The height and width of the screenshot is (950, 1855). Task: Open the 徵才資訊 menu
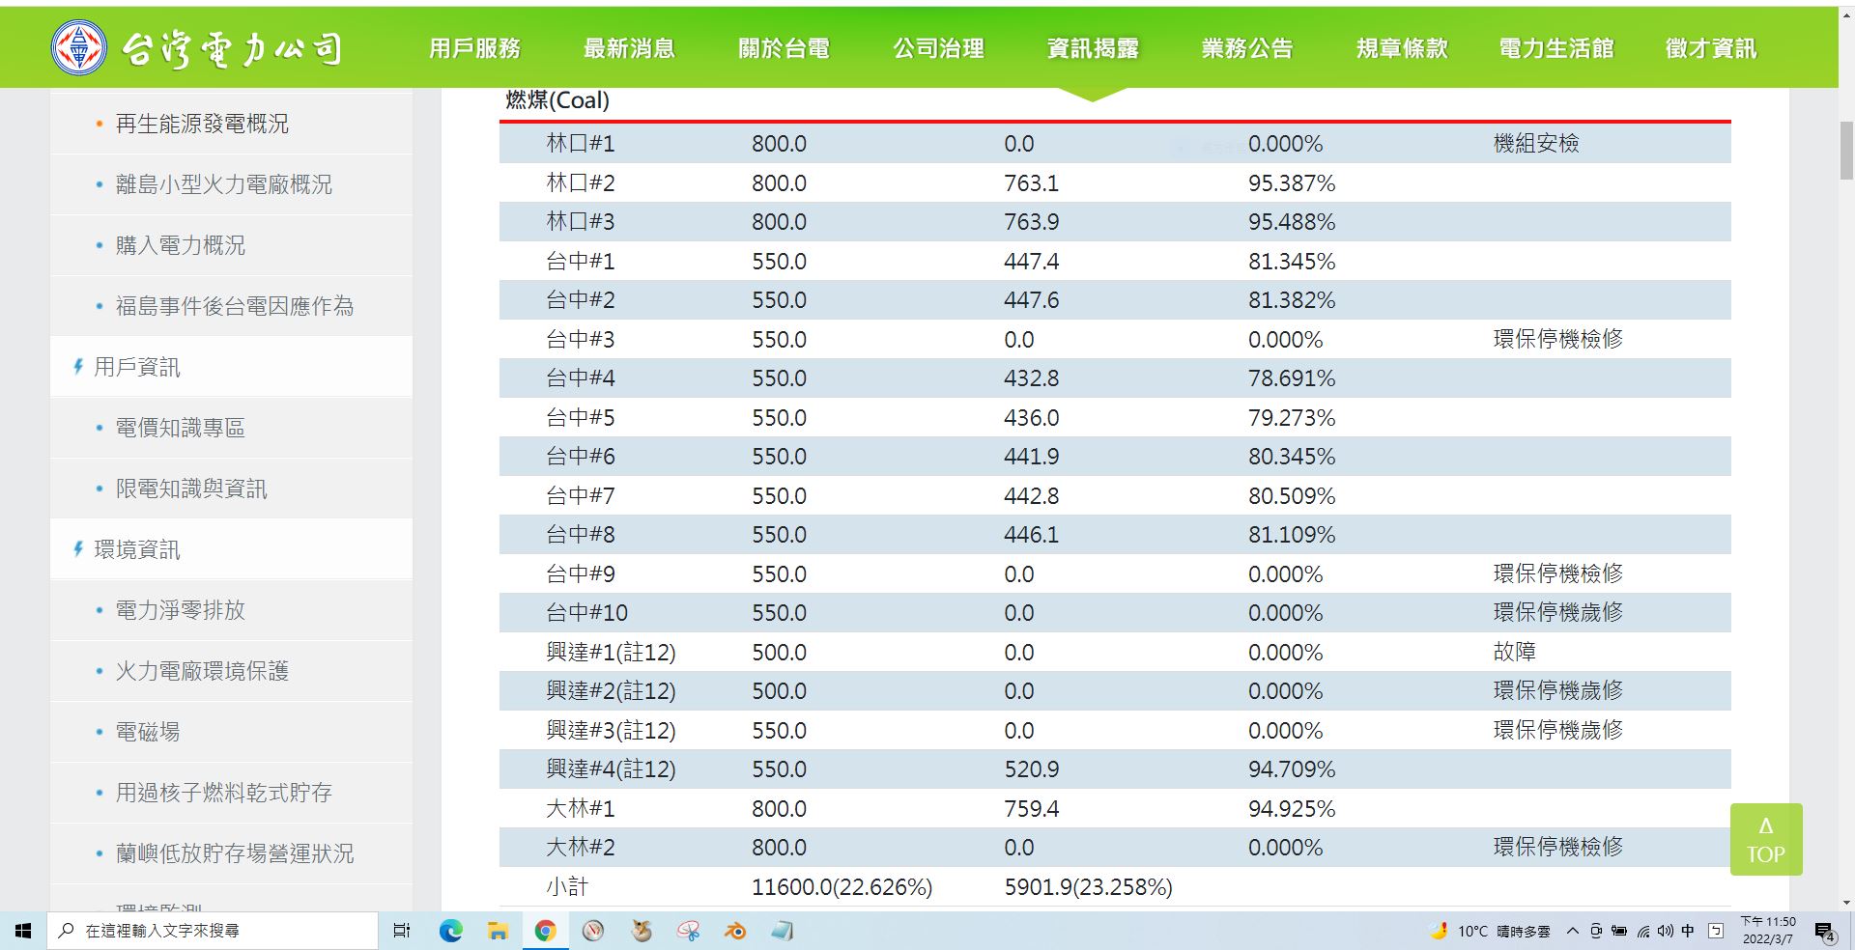click(1711, 48)
